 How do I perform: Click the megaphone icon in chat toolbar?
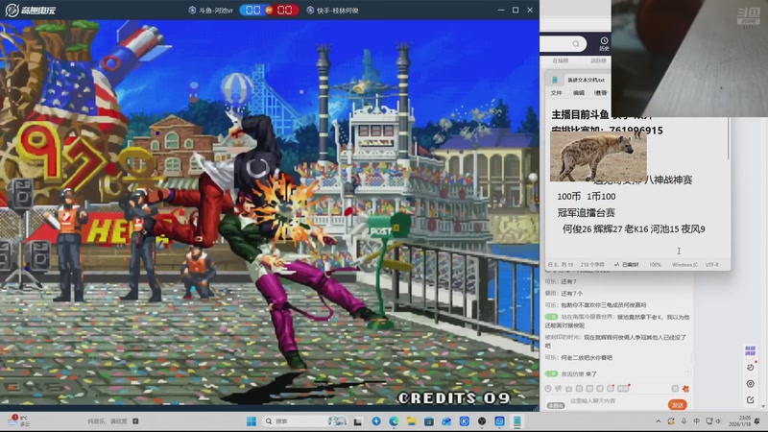[559, 389]
